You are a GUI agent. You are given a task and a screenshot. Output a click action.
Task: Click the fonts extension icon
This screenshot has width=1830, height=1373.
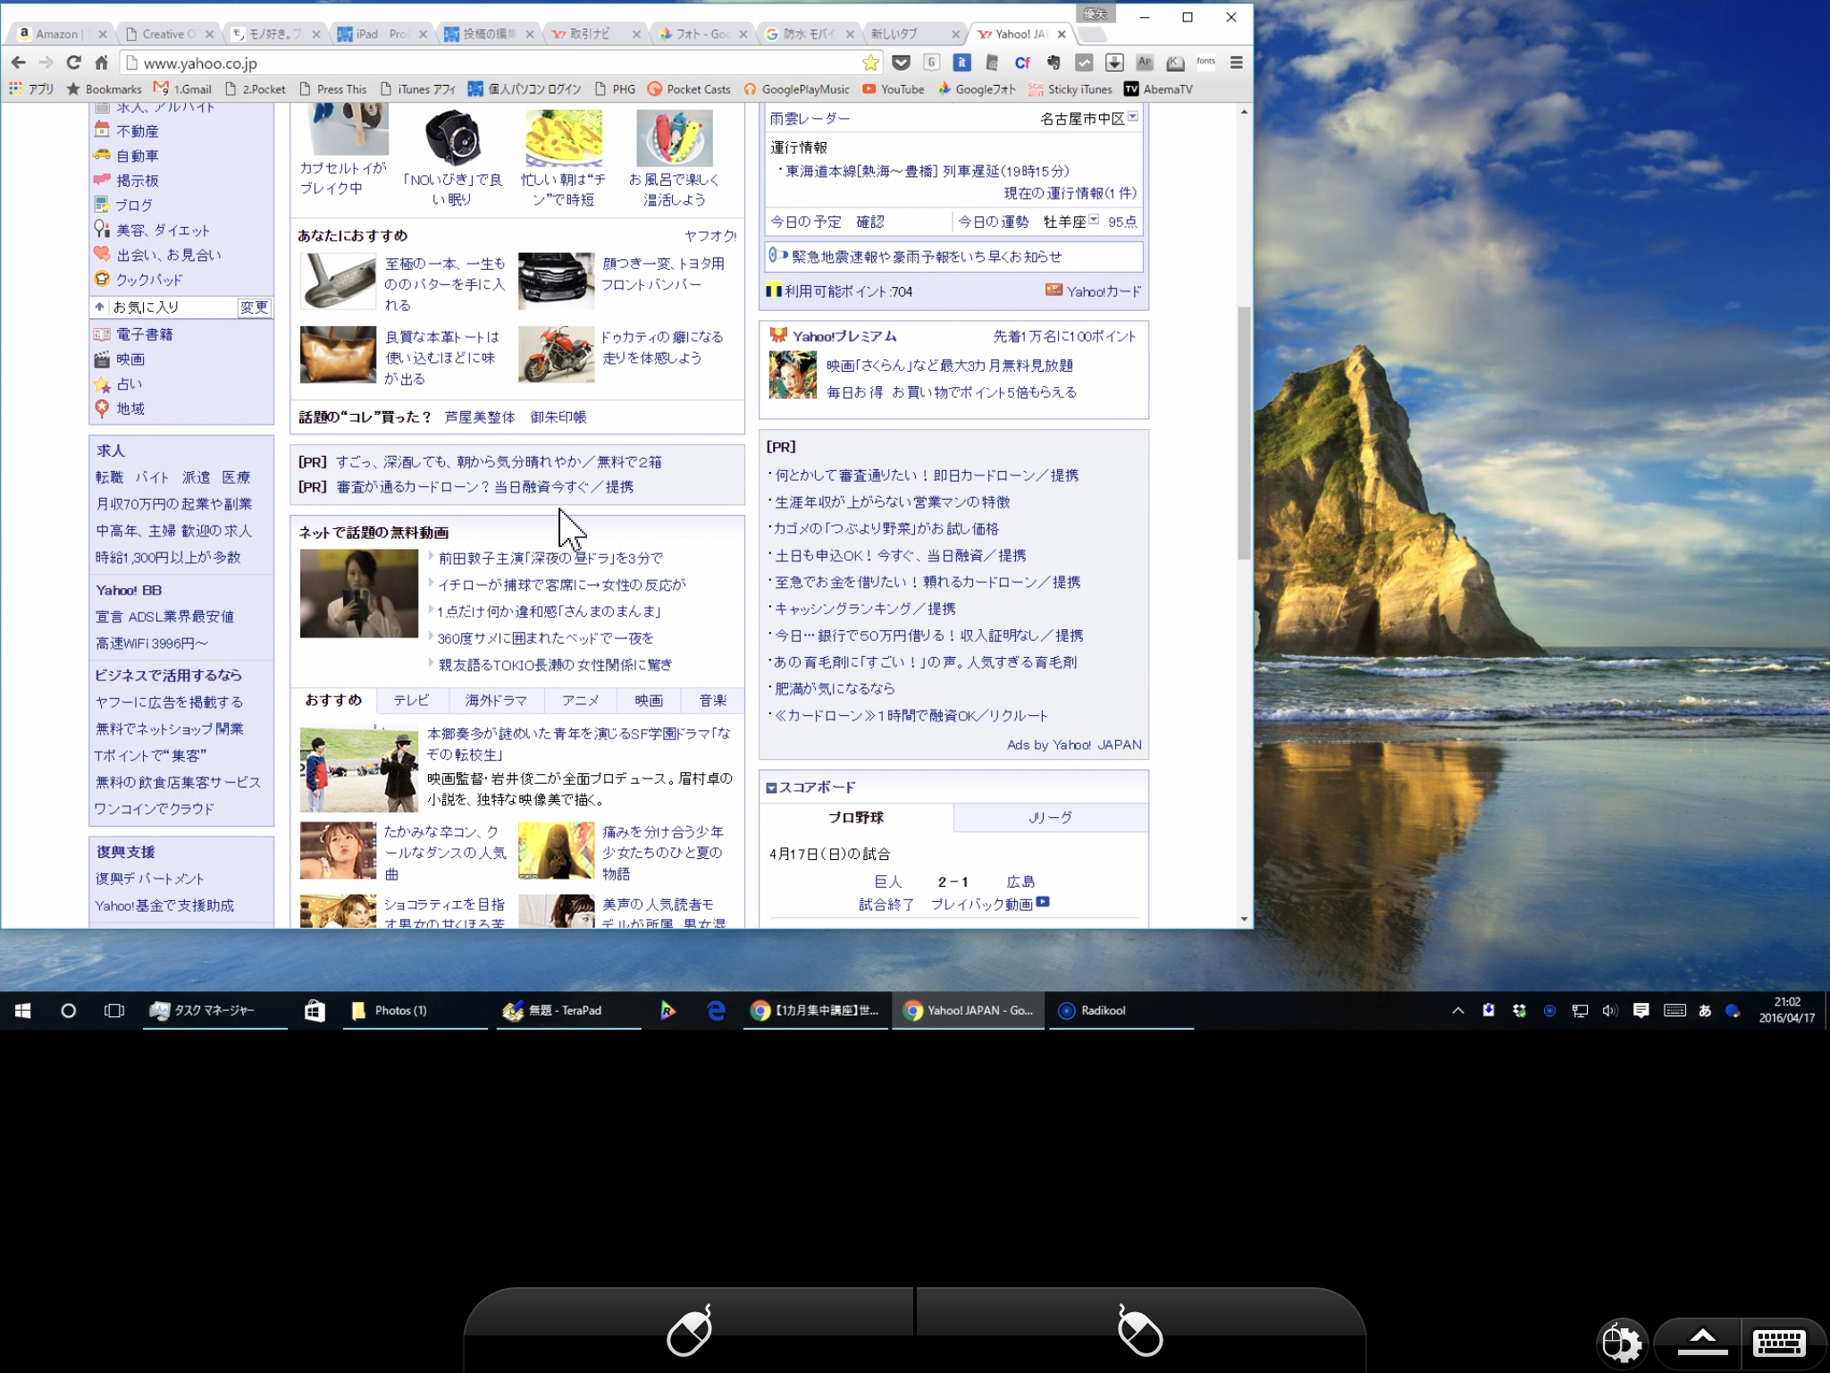coord(1205,63)
